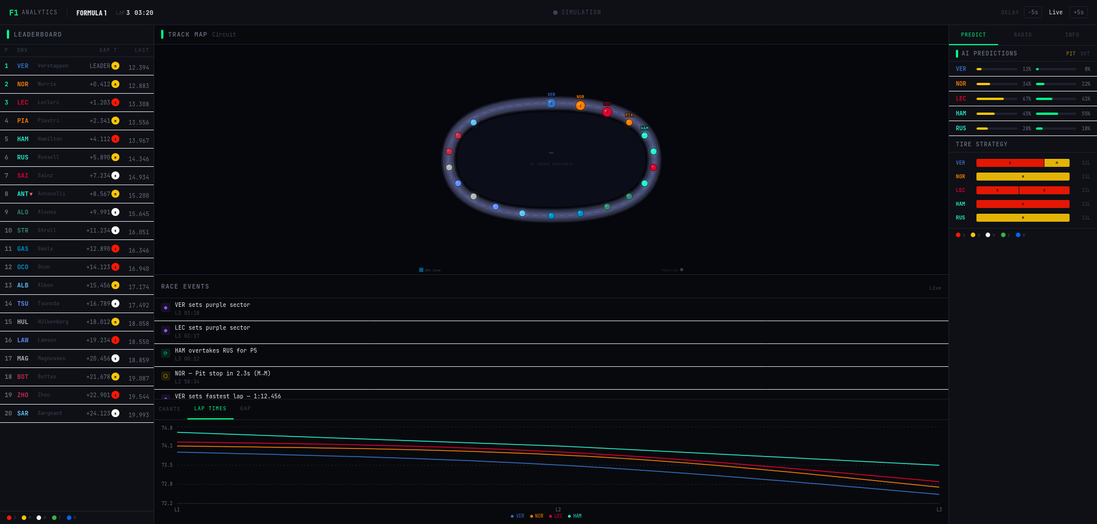Select the PIA car marker on the track map
Screen dimensions: 1097x524
coord(629,122)
